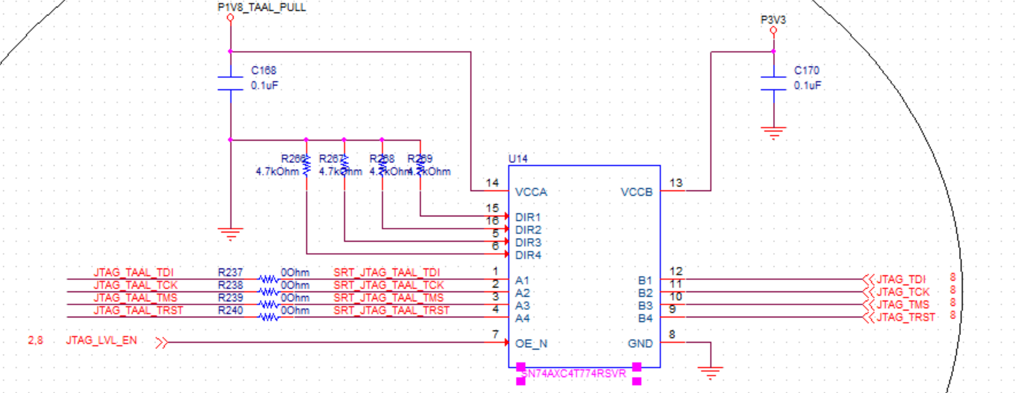Click the JTAG_TRST off-page connector symbol

(x=868, y=317)
